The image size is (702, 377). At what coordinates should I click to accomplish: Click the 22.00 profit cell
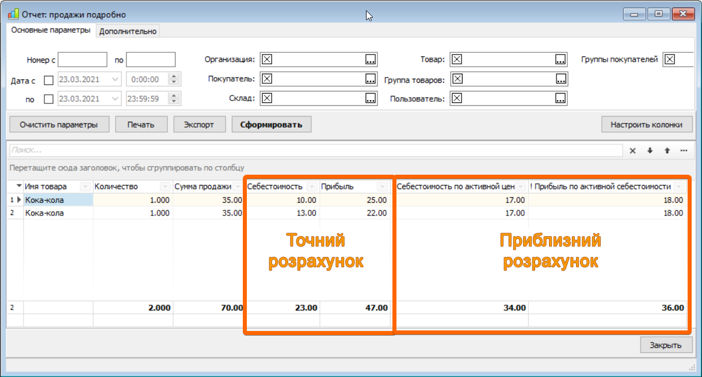coord(354,213)
